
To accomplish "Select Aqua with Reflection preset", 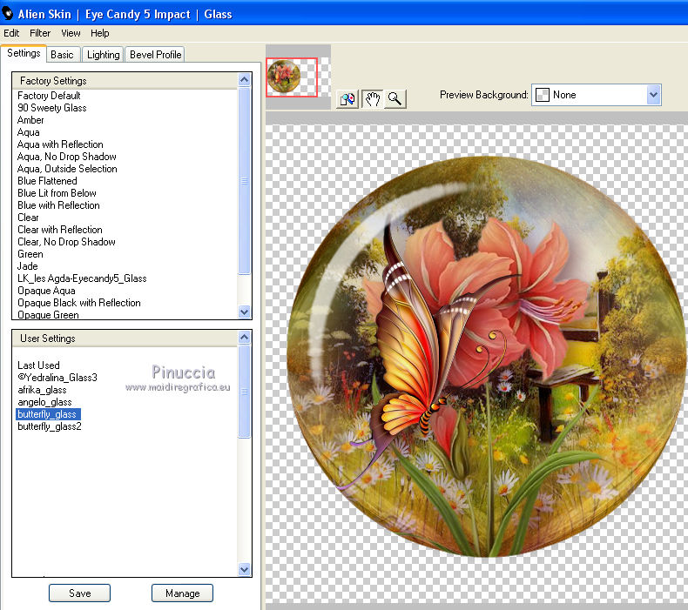I will click(x=60, y=144).
